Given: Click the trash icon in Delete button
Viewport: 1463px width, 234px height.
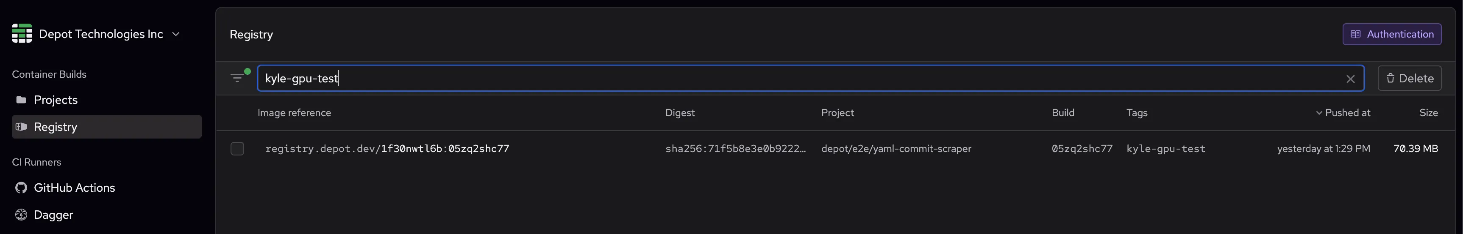Looking at the screenshot, I should click(x=1390, y=78).
